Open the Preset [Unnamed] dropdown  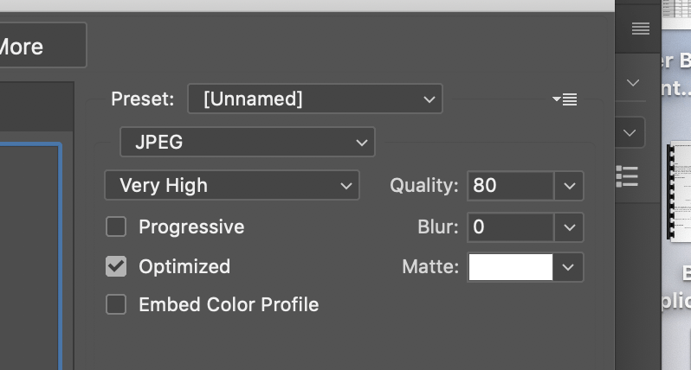coord(314,99)
